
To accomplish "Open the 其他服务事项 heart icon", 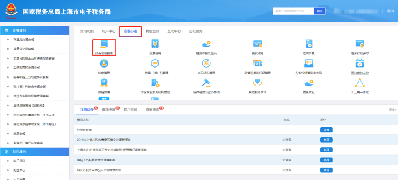I will [x=257, y=83].
